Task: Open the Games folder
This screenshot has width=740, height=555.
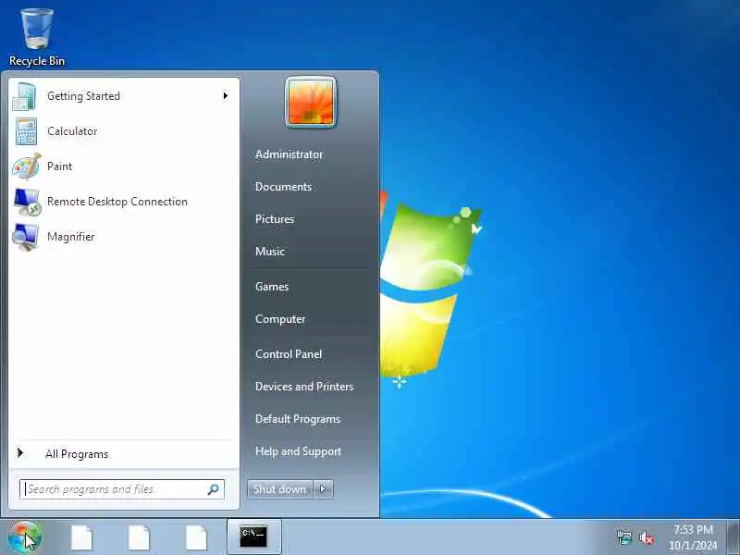Action: (272, 287)
